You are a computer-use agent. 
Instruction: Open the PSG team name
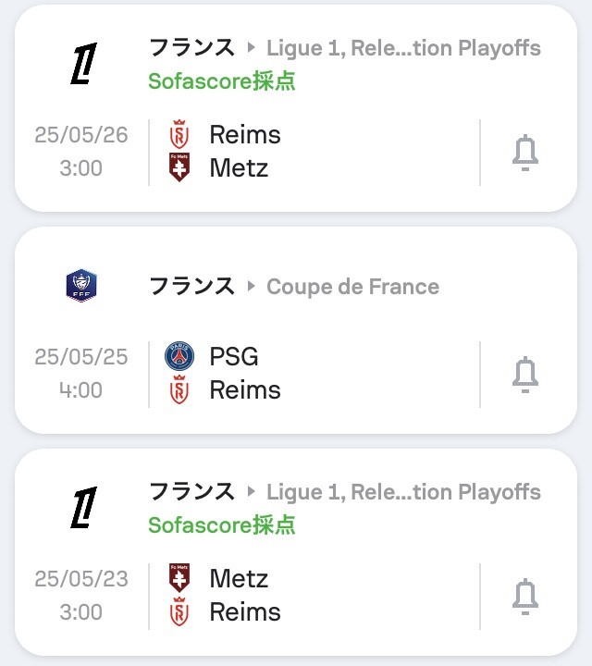point(234,356)
